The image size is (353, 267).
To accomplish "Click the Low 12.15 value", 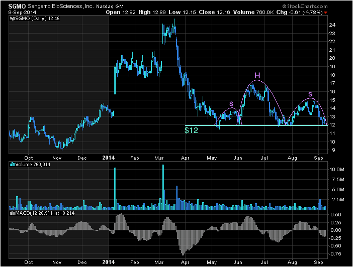I will pos(182,13).
